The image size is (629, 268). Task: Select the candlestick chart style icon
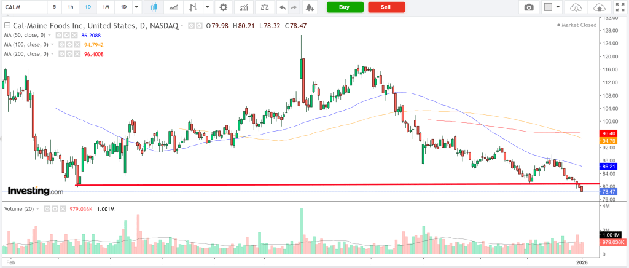pyautogui.click(x=154, y=7)
